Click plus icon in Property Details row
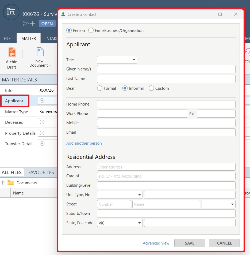The height and width of the screenshot is (255, 250). (x=42, y=133)
